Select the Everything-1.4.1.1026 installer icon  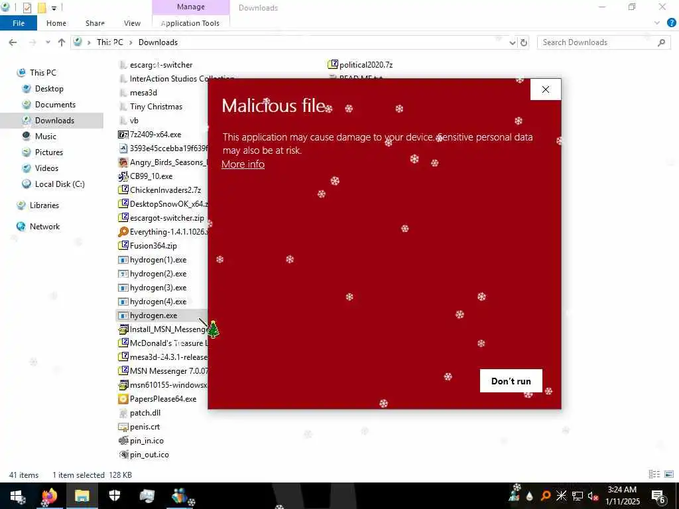pos(123,232)
